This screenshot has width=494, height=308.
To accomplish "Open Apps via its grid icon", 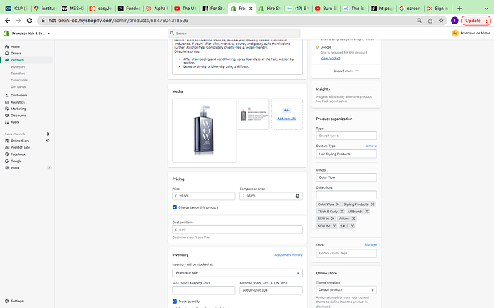I will point(6,122).
